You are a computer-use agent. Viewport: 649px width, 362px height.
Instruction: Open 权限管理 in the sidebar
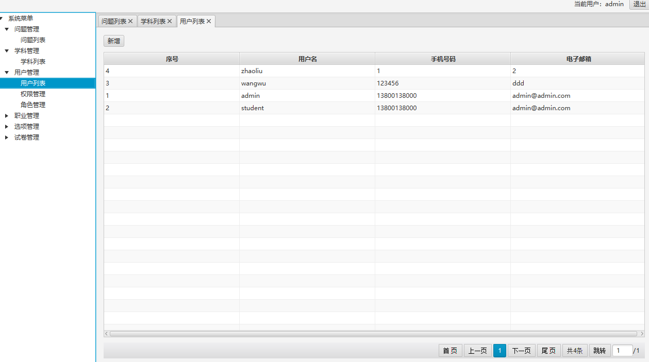(x=33, y=94)
